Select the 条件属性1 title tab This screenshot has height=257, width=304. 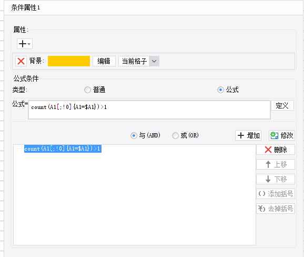pos(26,7)
